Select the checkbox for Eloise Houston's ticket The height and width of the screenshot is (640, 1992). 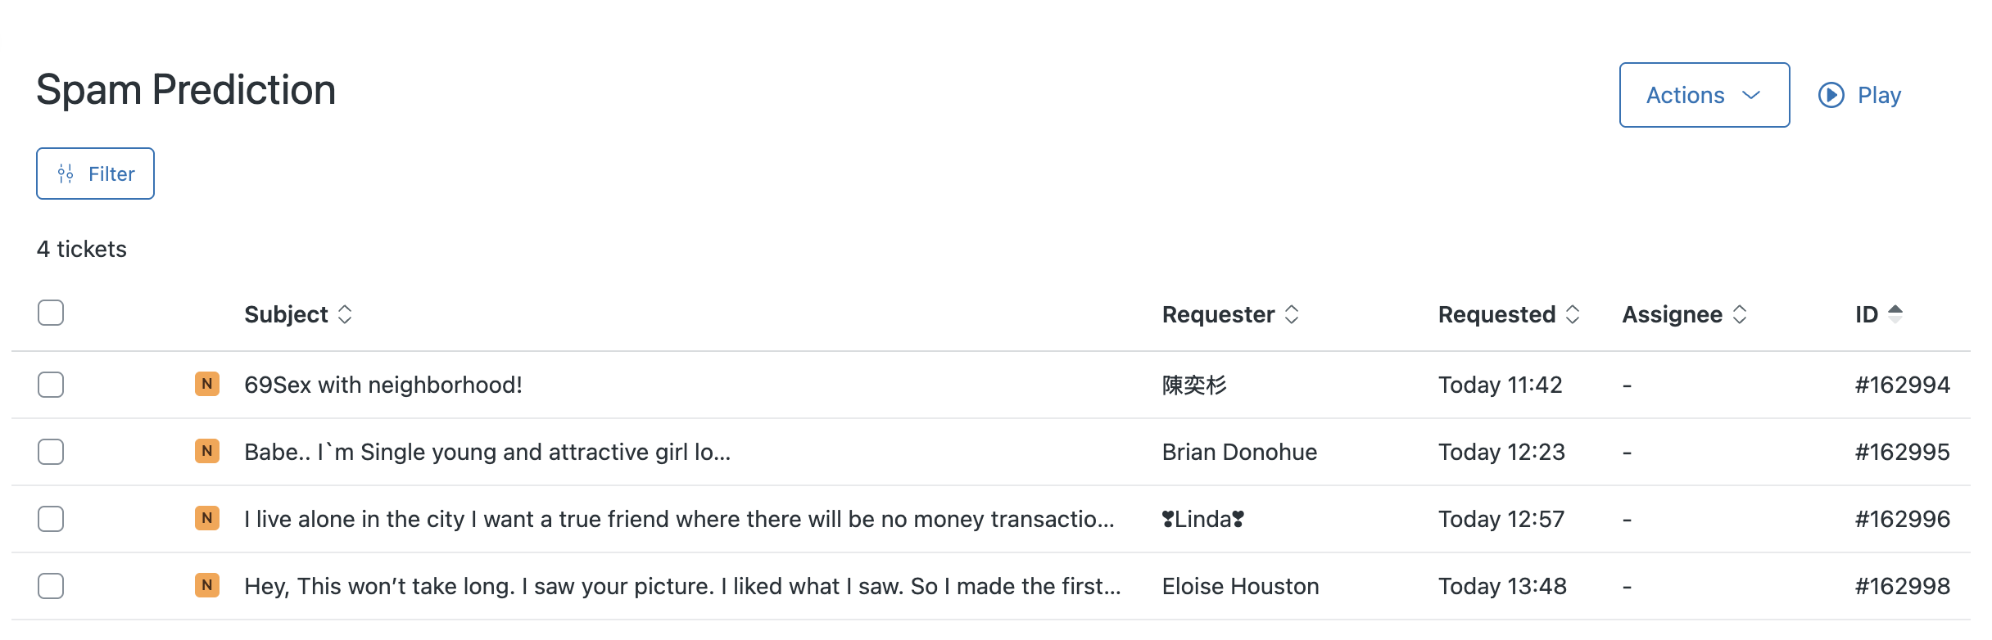[51, 586]
